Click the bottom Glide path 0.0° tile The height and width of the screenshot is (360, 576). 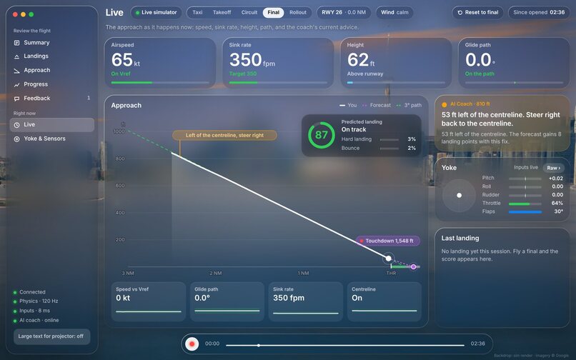click(227, 301)
